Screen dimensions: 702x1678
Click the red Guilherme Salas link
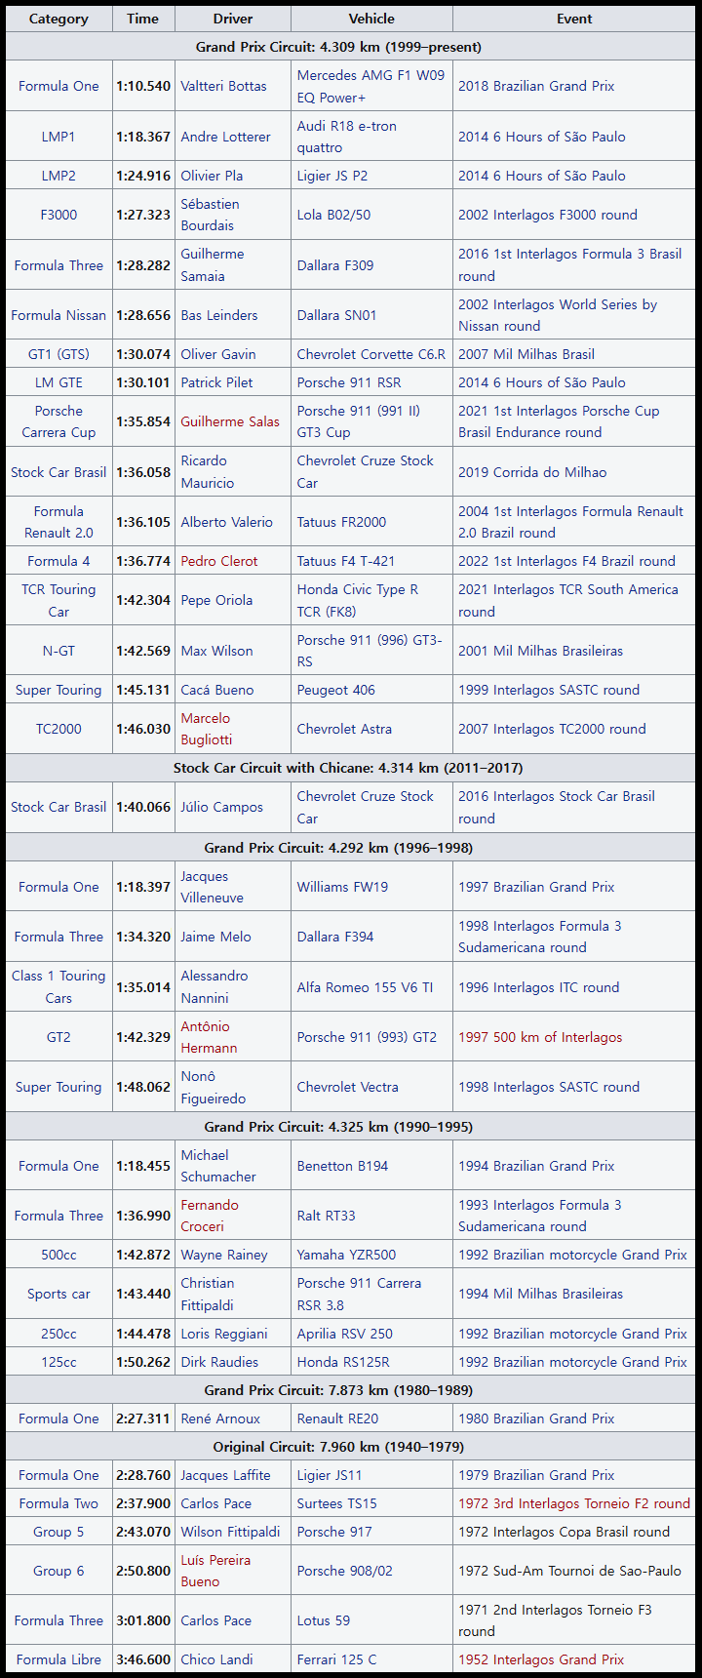[230, 421]
